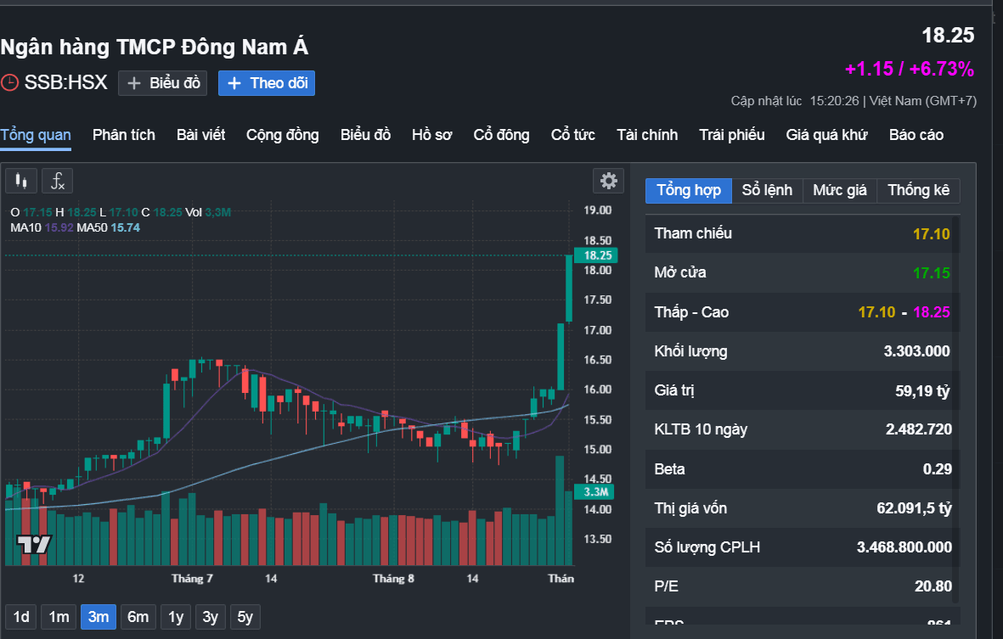The image size is (1003, 639).
Task: Click the Beta value 0.29
Action: click(x=937, y=469)
